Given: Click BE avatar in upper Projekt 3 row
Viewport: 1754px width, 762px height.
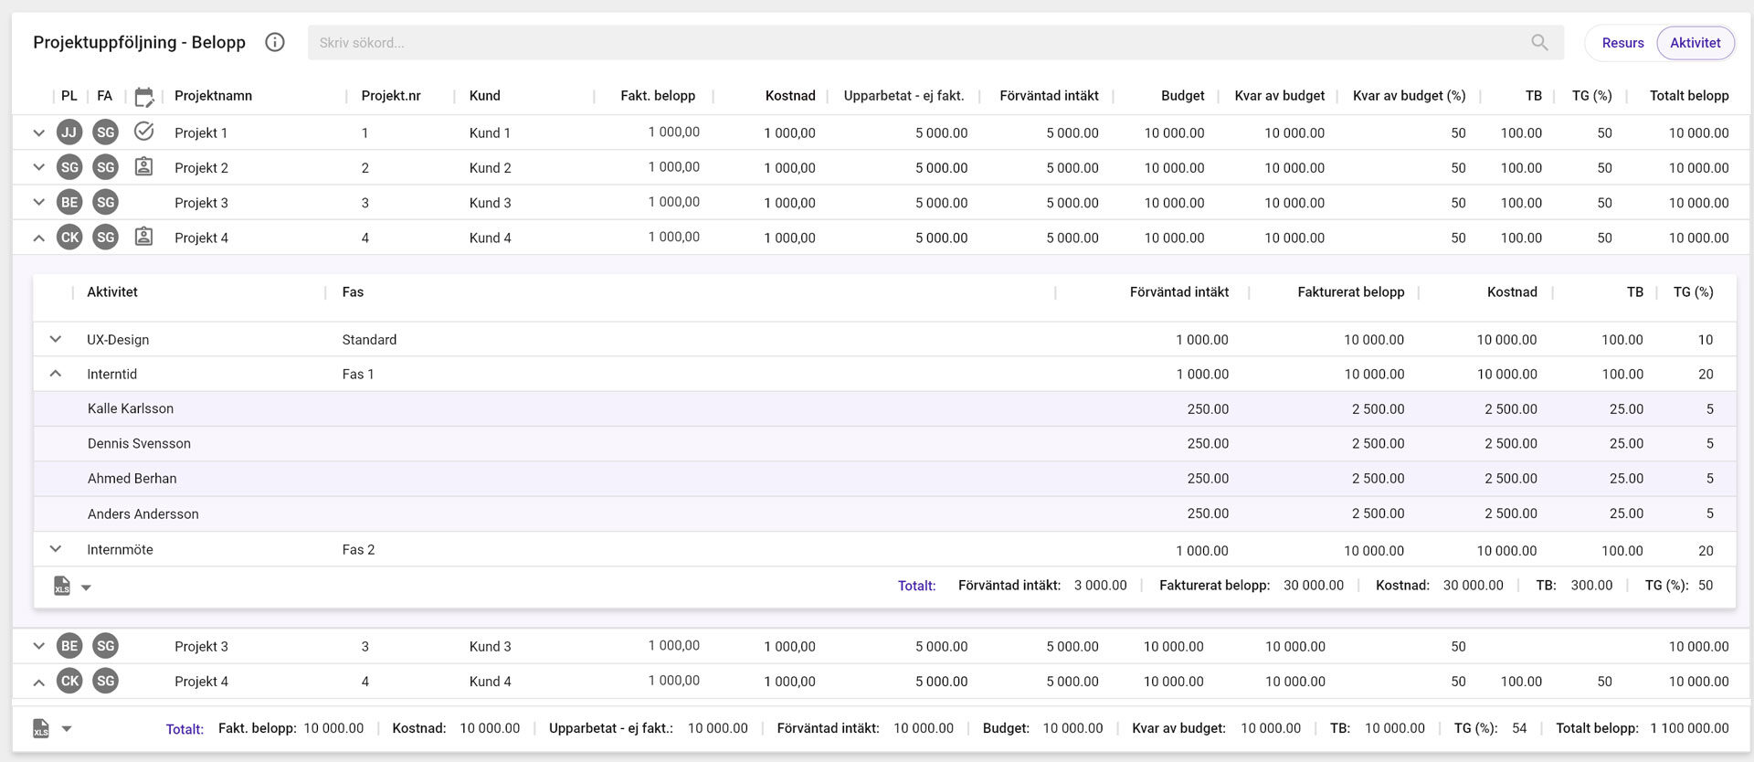Looking at the screenshot, I should click(x=69, y=202).
